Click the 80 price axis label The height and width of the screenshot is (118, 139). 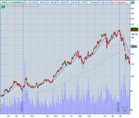(x=132, y=91)
